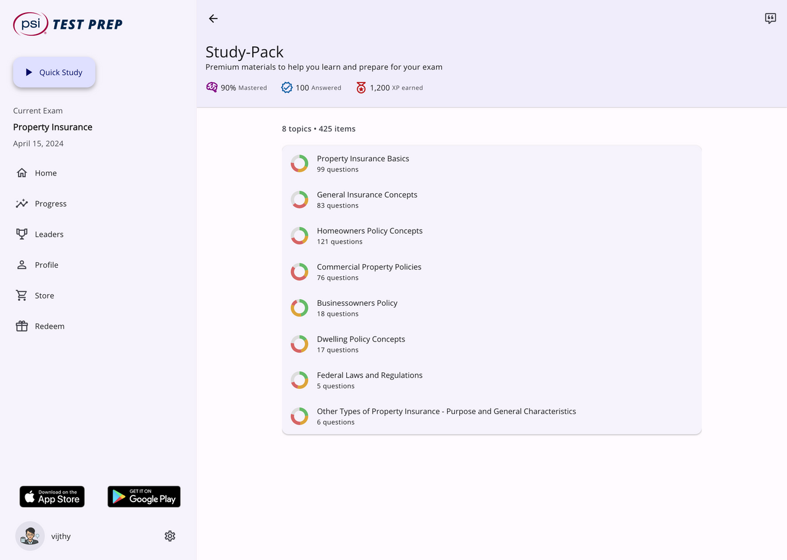Click the red XP earned medal icon

click(x=361, y=88)
